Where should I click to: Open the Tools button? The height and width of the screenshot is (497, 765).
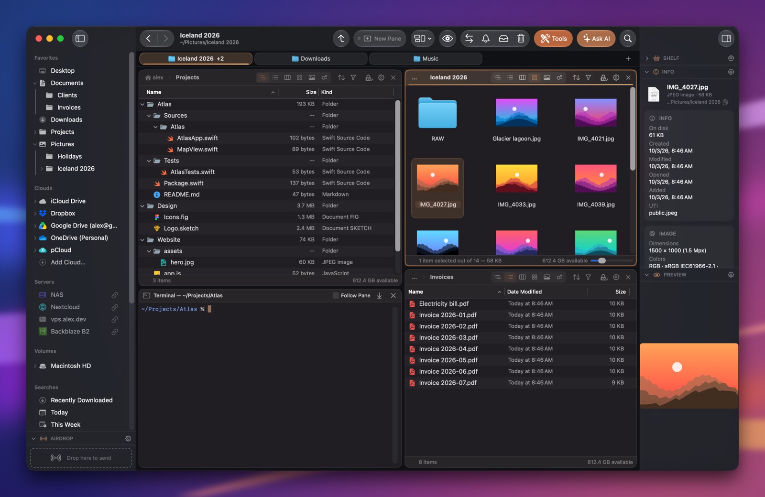553,39
